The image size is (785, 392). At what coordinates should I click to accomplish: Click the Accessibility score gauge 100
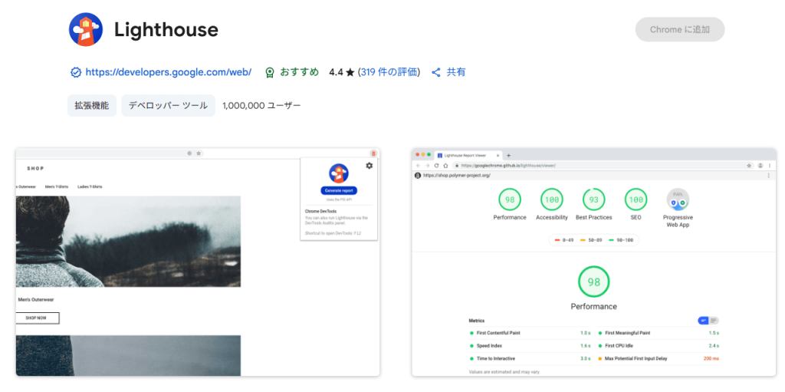click(552, 199)
